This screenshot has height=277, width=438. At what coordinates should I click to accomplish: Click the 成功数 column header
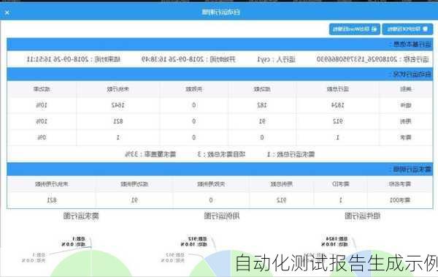point(262,89)
